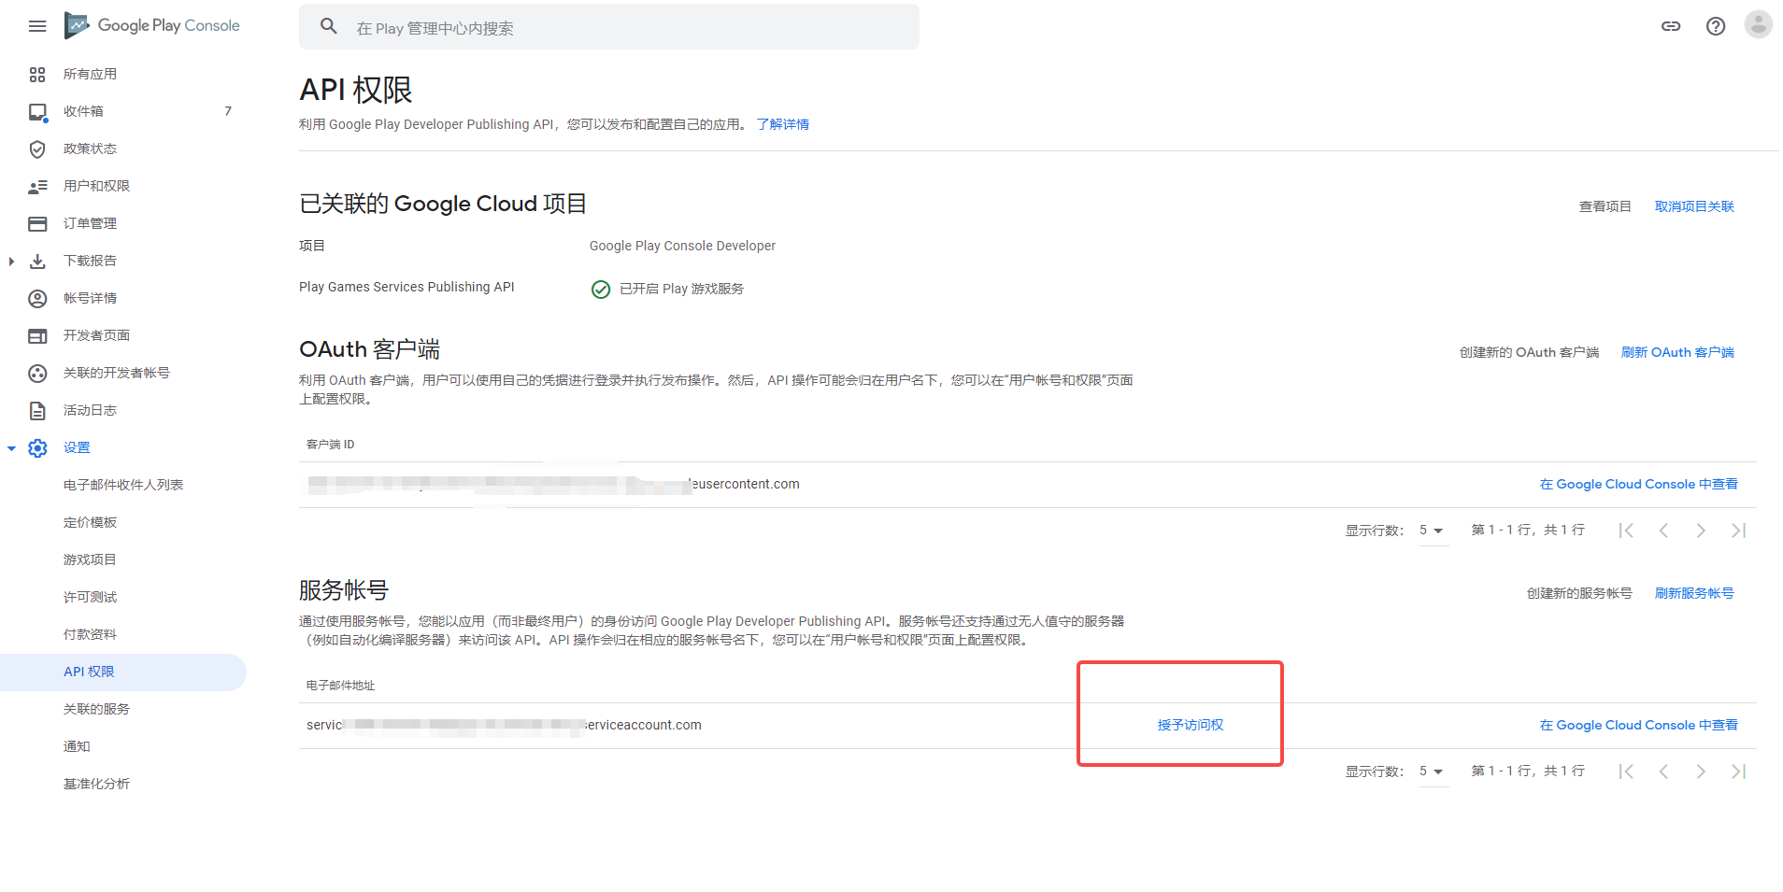
Task: Click the 用户和权限 people icon
Action: coord(37,187)
